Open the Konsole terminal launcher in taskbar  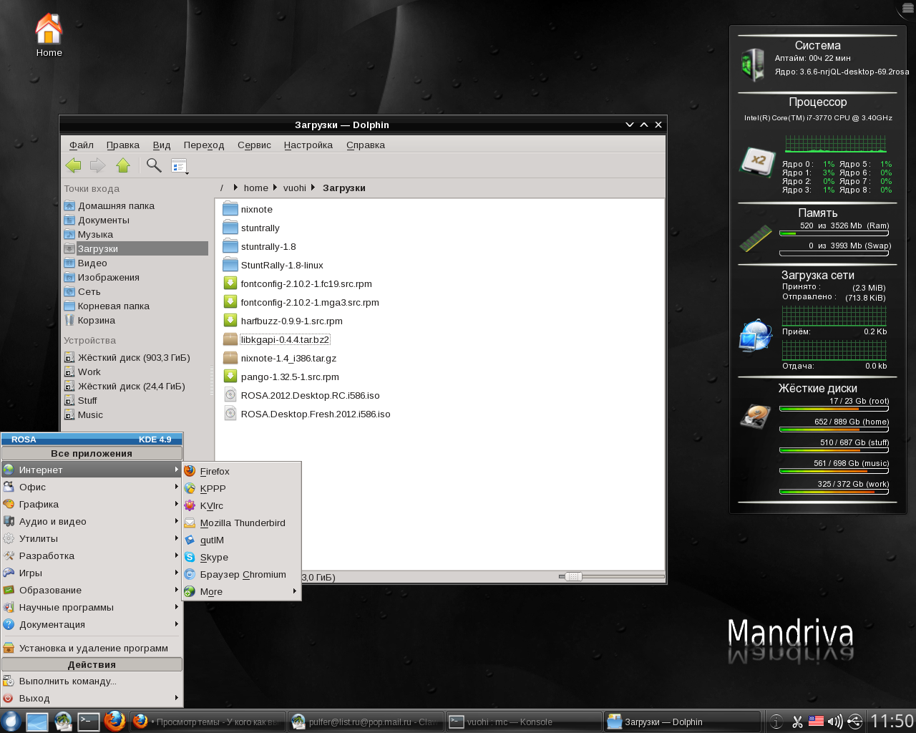(x=89, y=721)
